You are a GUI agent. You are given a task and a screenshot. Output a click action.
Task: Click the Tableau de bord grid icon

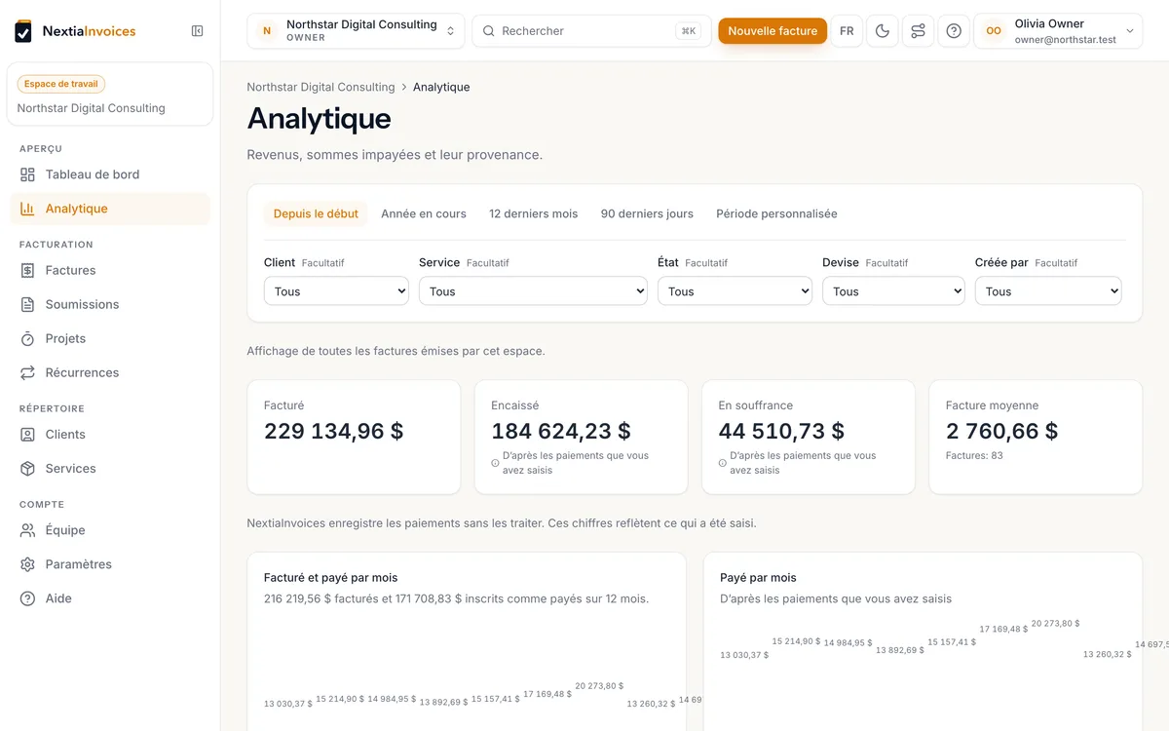(x=27, y=174)
